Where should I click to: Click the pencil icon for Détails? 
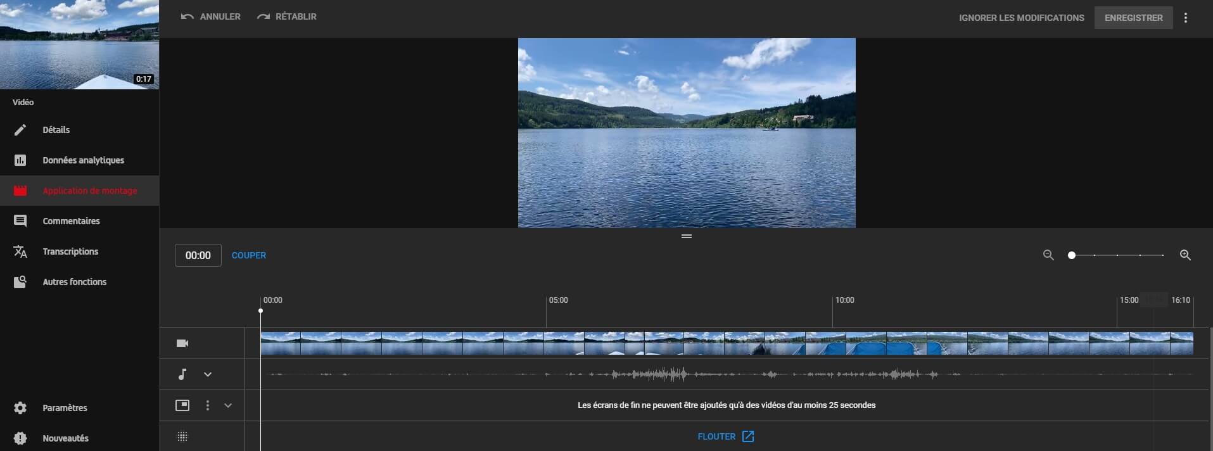point(20,130)
